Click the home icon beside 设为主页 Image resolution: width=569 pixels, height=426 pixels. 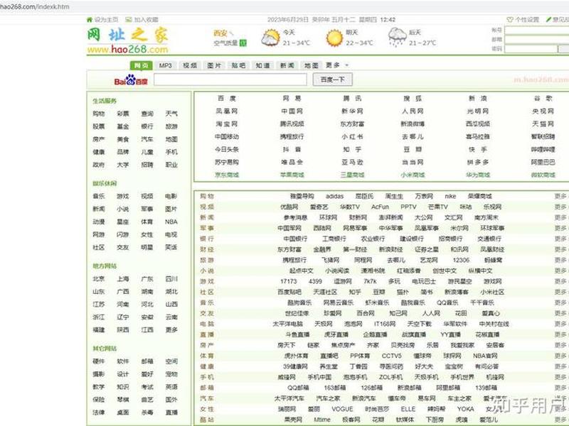[90, 20]
